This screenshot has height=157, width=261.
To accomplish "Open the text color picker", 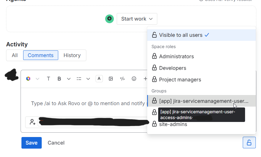I will coord(99,78).
